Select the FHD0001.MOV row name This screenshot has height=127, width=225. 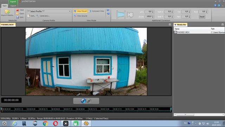[x=183, y=32]
